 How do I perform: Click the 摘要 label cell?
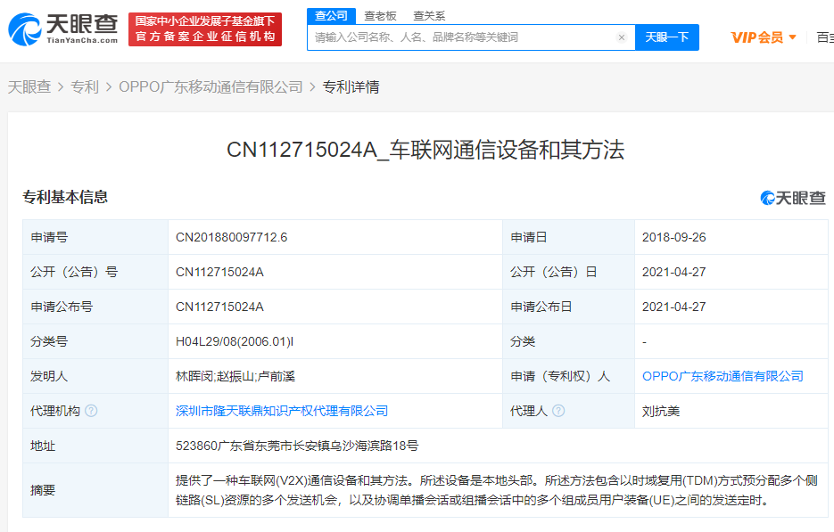[95, 490]
